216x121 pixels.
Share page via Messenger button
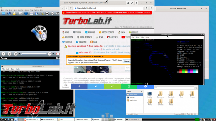coord(146,86)
